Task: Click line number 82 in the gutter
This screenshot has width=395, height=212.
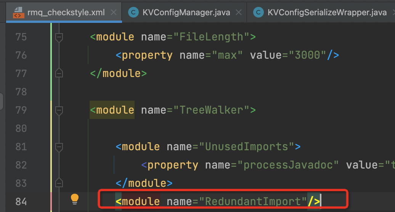Action: click(21, 165)
